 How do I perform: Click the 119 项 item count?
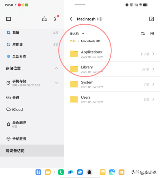tap(145, 54)
